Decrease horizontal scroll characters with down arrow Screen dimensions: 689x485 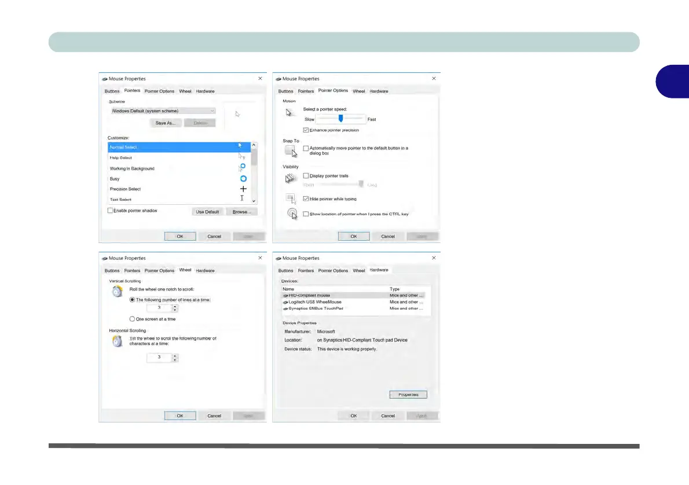click(175, 360)
